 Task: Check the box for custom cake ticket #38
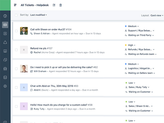[x=16, y=106]
